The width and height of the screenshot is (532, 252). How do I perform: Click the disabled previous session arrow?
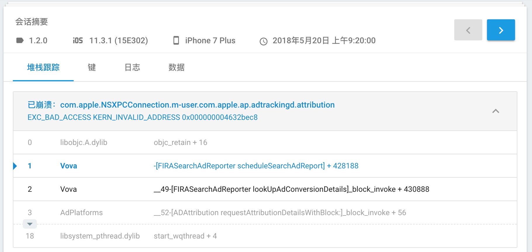click(x=468, y=30)
